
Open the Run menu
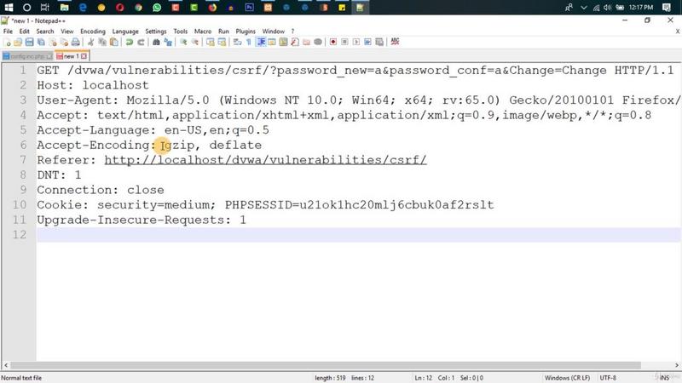point(223,31)
